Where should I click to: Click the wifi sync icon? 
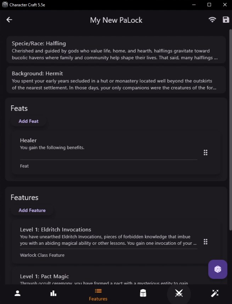click(212, 20)
